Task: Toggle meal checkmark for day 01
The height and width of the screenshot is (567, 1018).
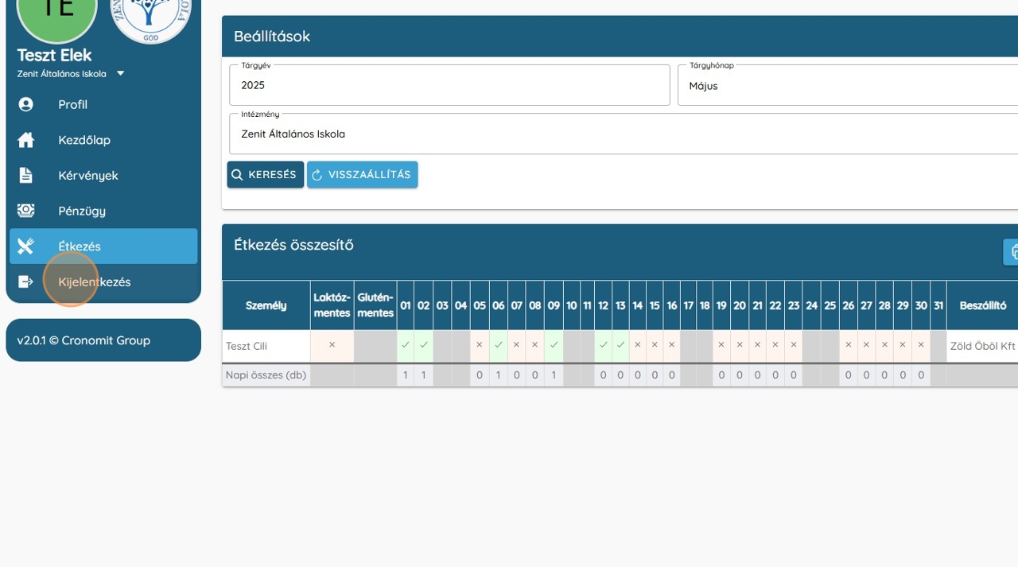Action: (x=406, y=345)
